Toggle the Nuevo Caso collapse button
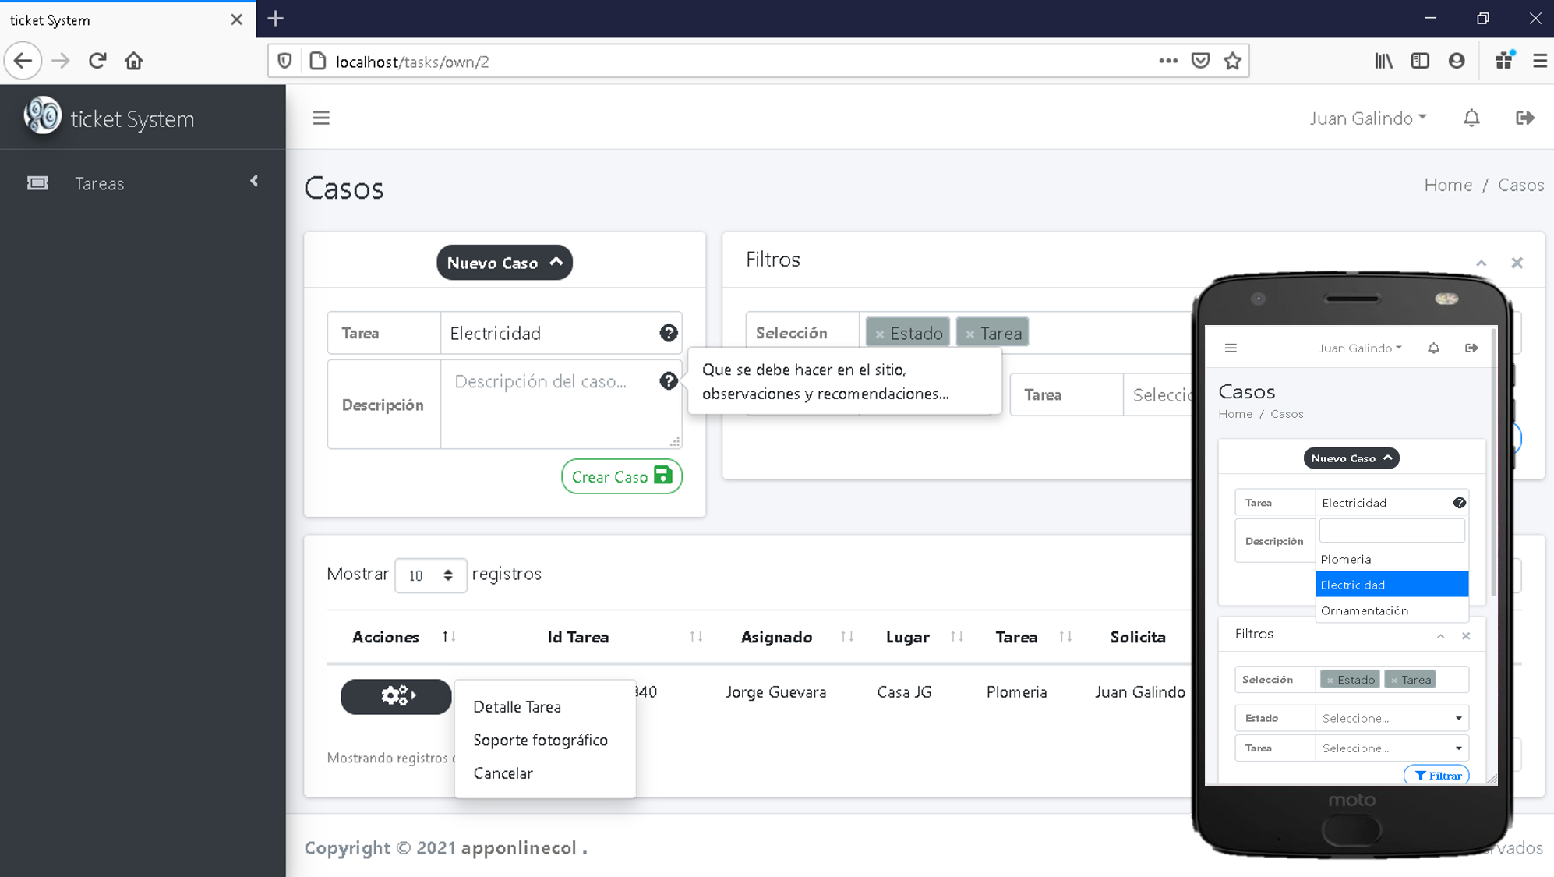The image size is (1554, 877). pos(504,263)
